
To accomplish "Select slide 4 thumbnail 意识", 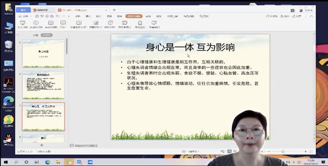I will 43,138.
